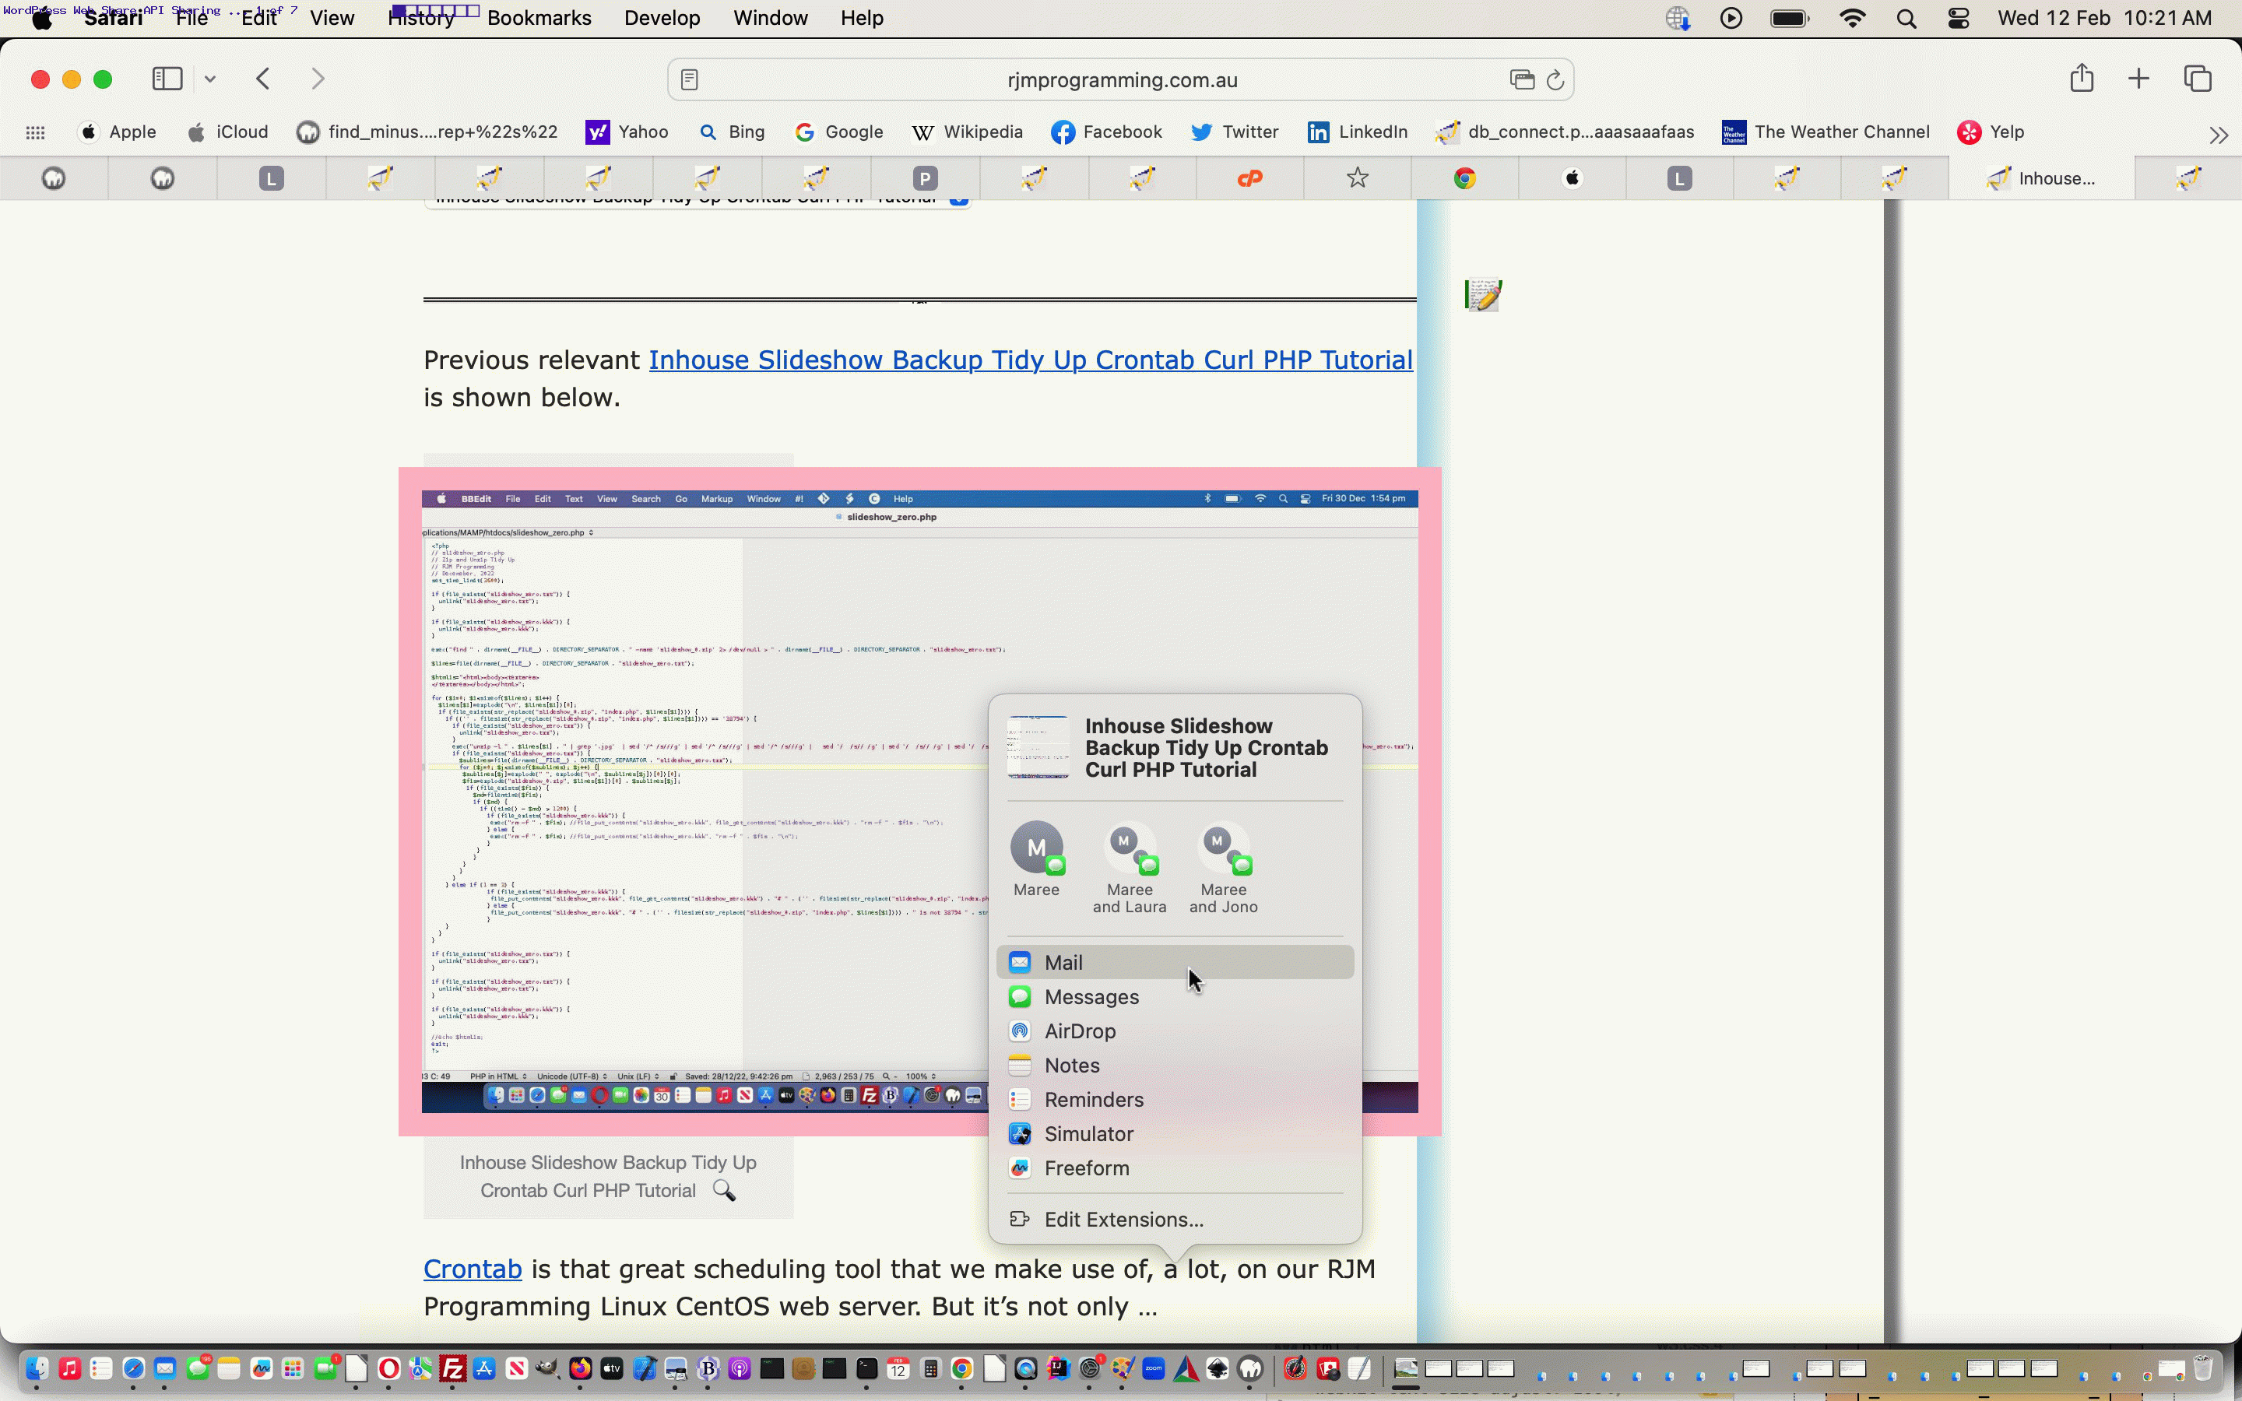
Task: Choose Notes in the share popup
Action: click(x=1175, y=1066)
